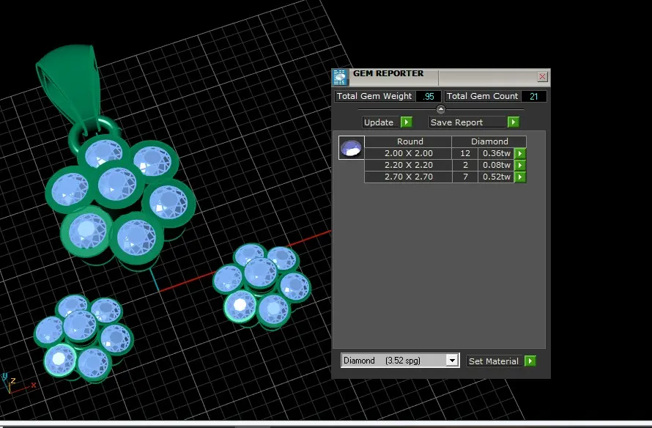Viewport: 652px width, 428px height.
Task: Click the Gem Reporter panel icon
Action: tap(340, 78)
